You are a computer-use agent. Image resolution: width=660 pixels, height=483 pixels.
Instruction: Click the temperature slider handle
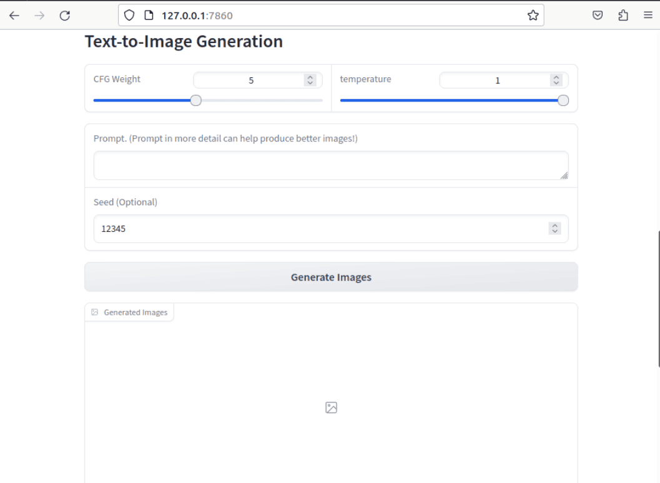[563, 100]
